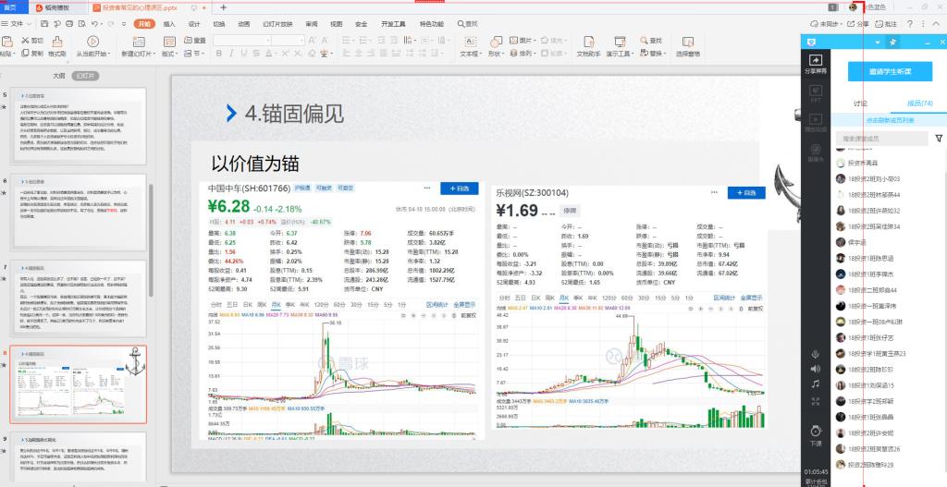Screen dimensions: 947x487
Task: Select slide 5 thumbnail in the panel
Action: (78, 126)
